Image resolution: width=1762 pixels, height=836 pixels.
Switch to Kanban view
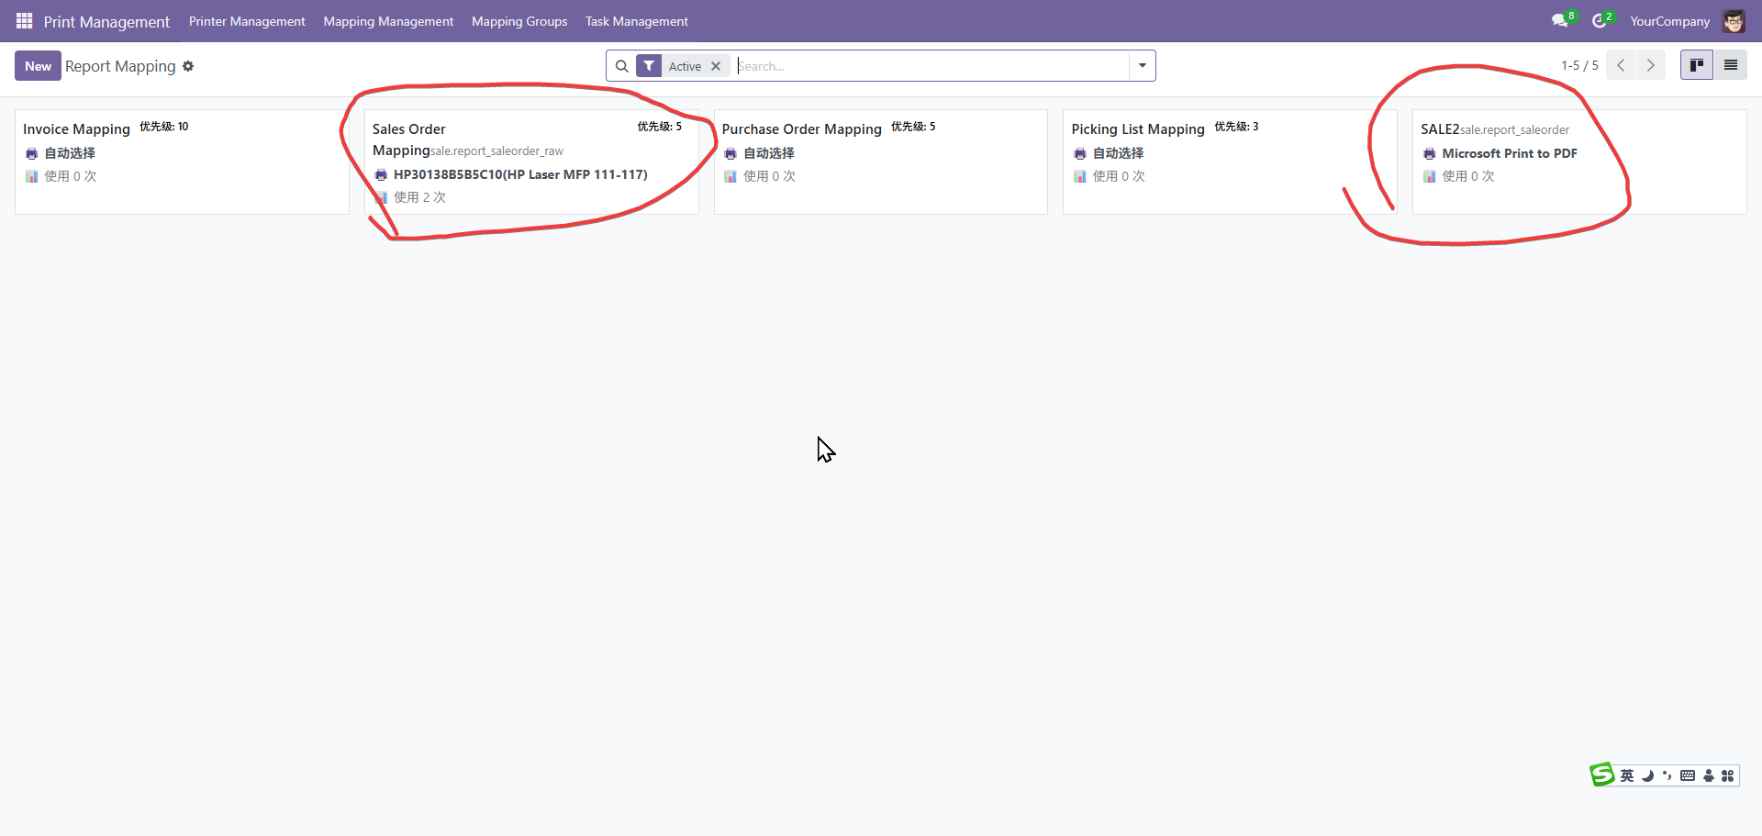coord(1696,65)
